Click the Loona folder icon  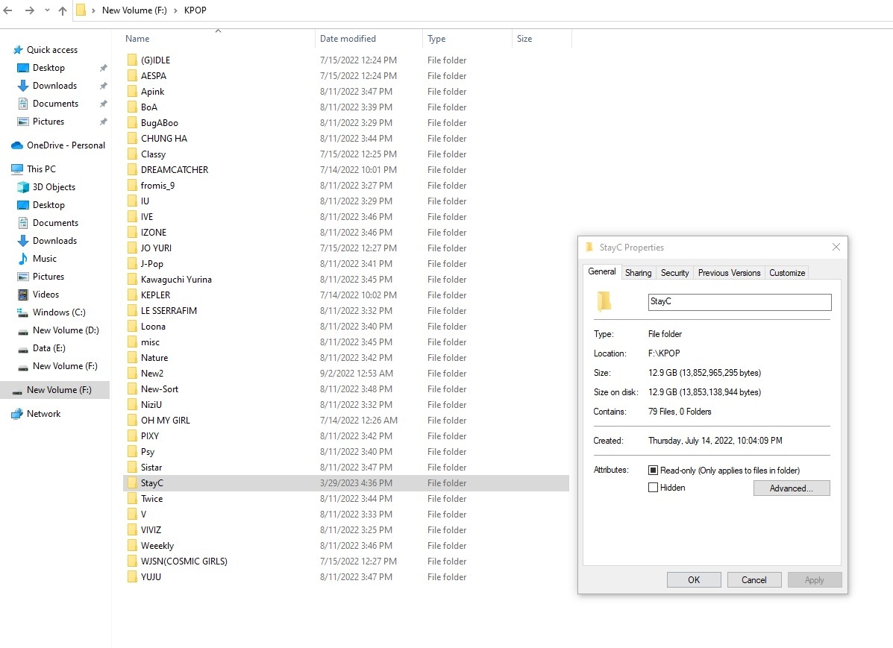pyautogui.click(x=132, y=327)
